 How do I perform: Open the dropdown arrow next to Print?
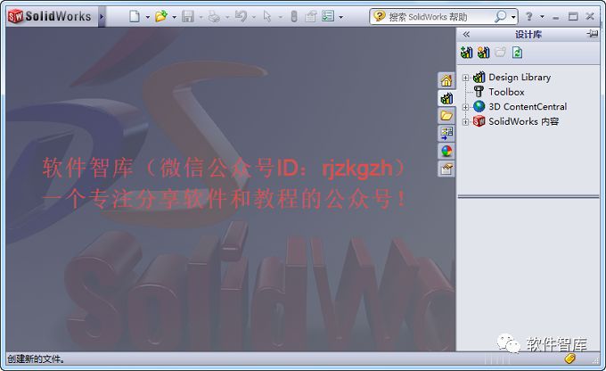(227, 17)
